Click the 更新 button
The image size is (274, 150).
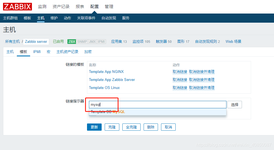point(94,127)
